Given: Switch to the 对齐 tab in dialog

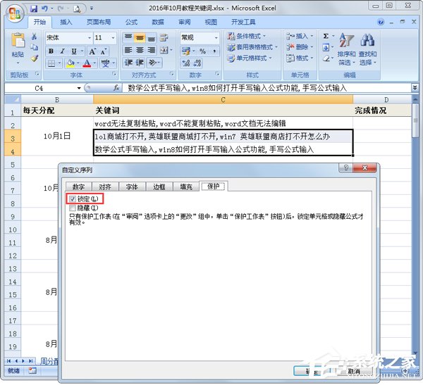Looking at the screenshot, I should [105, 187].
